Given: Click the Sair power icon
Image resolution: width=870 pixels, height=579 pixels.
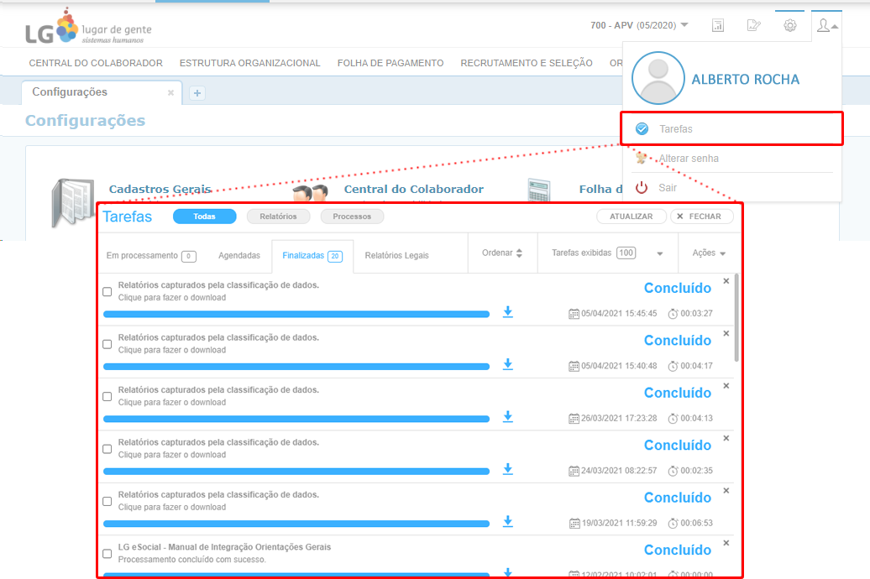Looking at the screenshot, I should click(x=642, y=188).
